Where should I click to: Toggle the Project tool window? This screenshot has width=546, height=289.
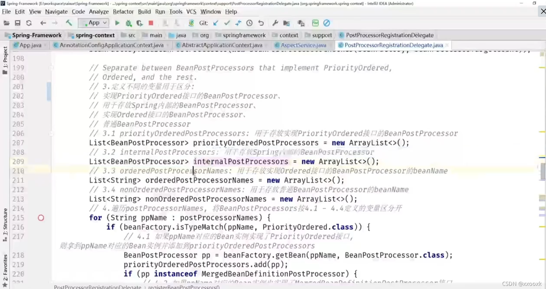pyautogui.click(x=5, y=61)
